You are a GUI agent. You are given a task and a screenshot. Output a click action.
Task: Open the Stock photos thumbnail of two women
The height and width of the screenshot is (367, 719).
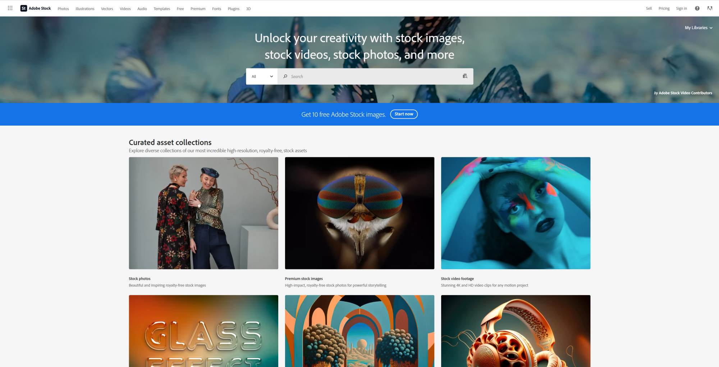pos(203,213)
